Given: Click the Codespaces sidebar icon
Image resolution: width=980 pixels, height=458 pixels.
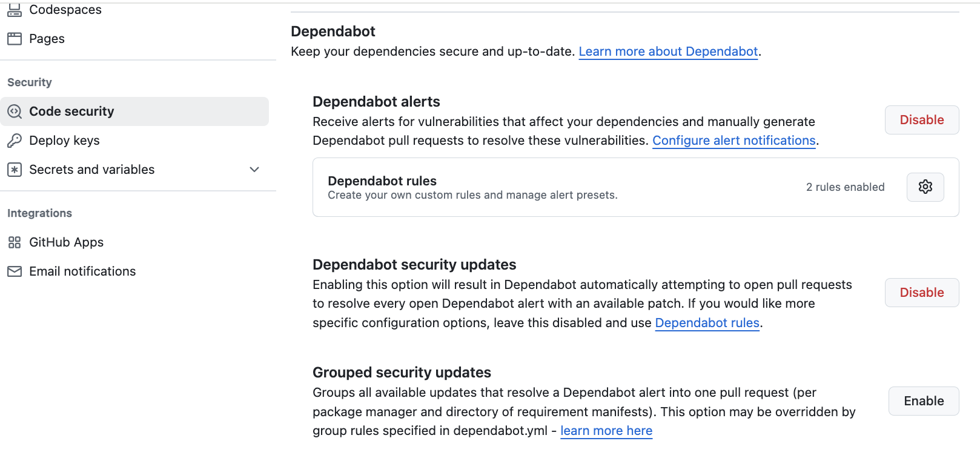Looking at the screenshot, I should pos(14,9).
